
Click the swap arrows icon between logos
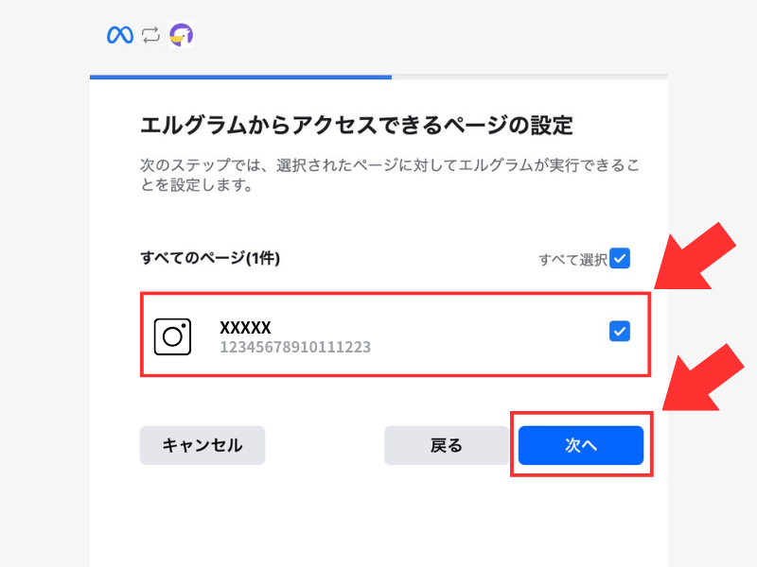(x=150, y=36)
